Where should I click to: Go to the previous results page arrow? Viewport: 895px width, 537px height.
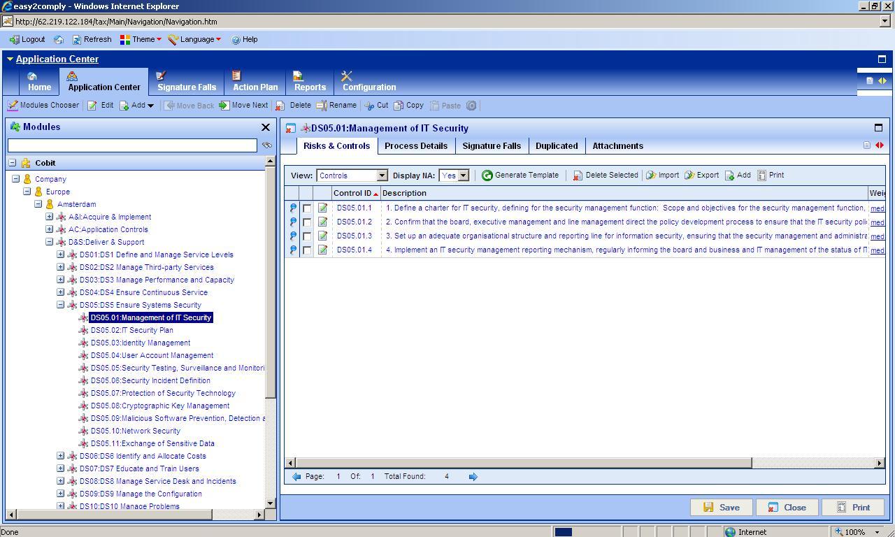(x=296, y=477)
